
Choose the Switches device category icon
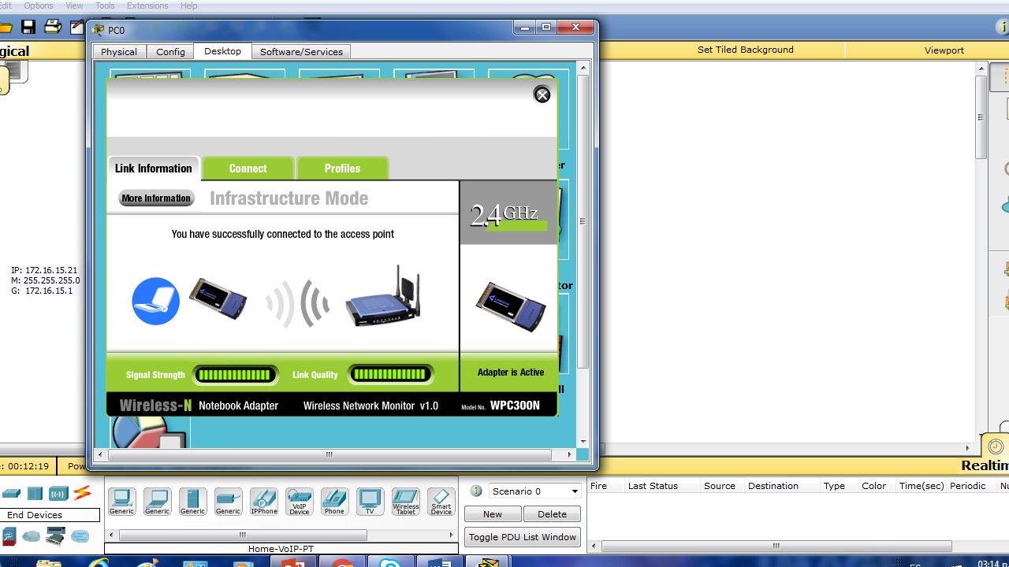pos(35,494)
